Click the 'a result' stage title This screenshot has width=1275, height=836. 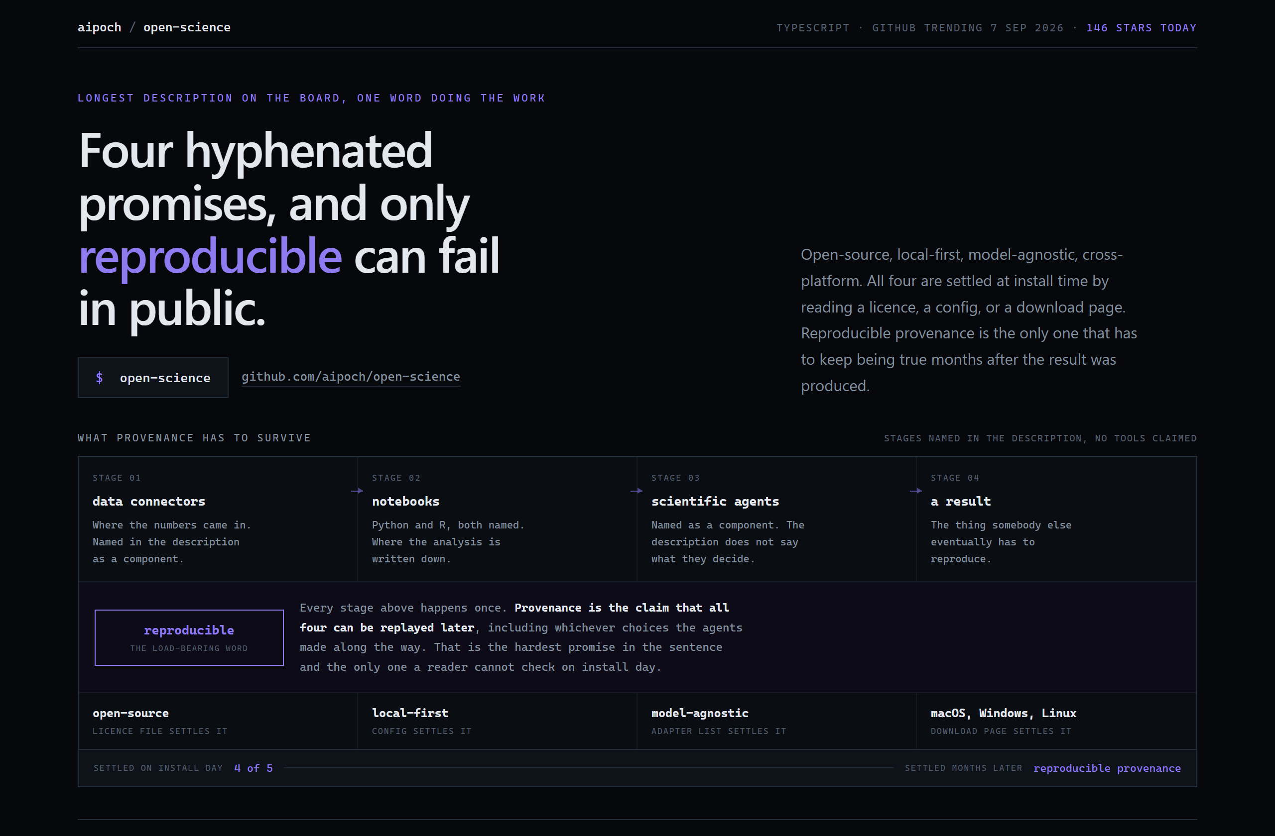click(961, 502)
